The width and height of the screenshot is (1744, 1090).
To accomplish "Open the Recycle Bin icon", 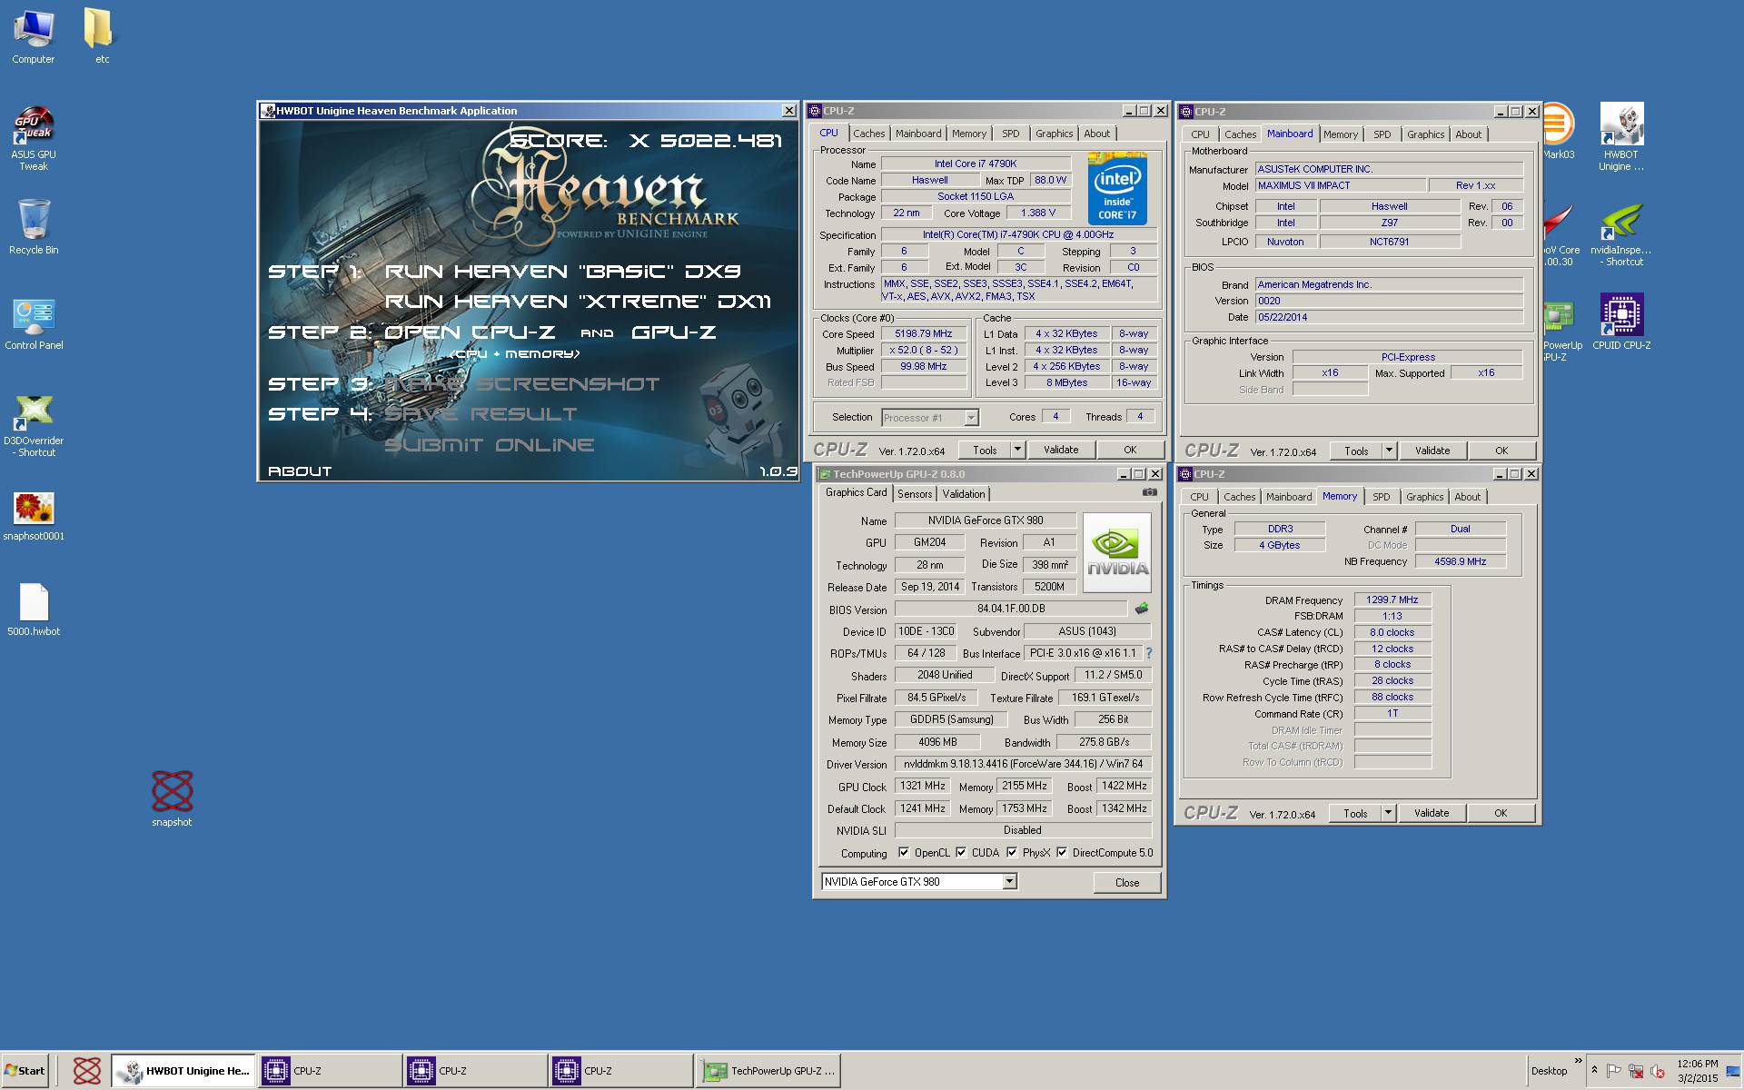I will 34,227.
